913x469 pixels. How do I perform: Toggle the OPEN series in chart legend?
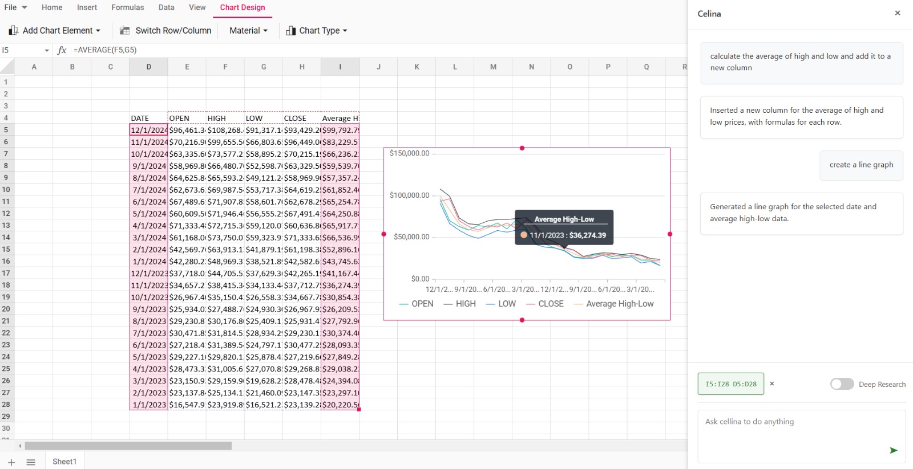coord(417,304)
